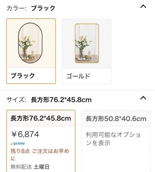Image resolution: width=155 pixels, height=172 pixels.
Task: Select size 長方形76.2*45.8cm option
Action: (41, 118)
